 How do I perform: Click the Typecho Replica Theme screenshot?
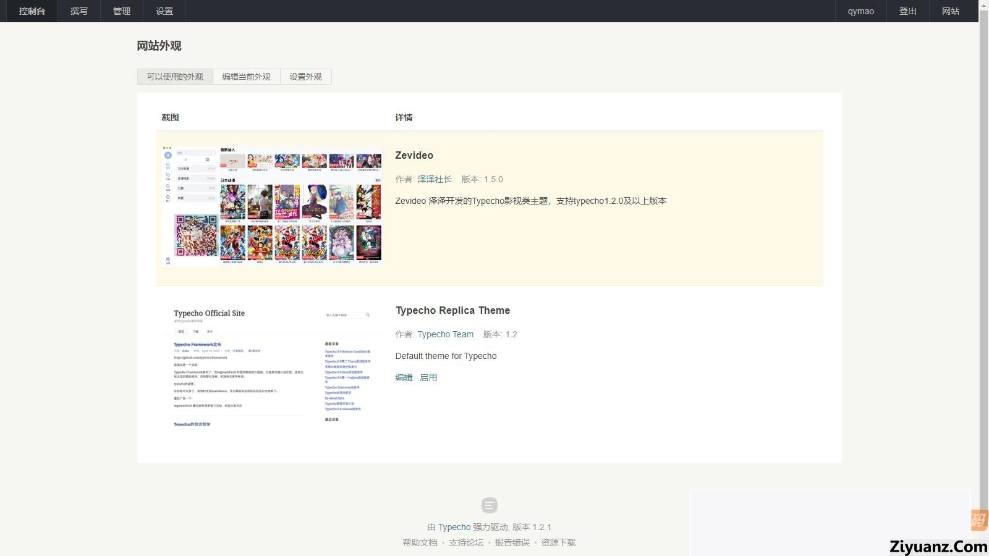tap(273, 366)
